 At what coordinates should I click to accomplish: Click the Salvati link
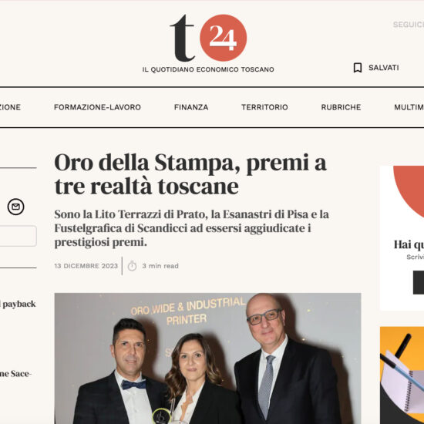(x=383, y=68)
